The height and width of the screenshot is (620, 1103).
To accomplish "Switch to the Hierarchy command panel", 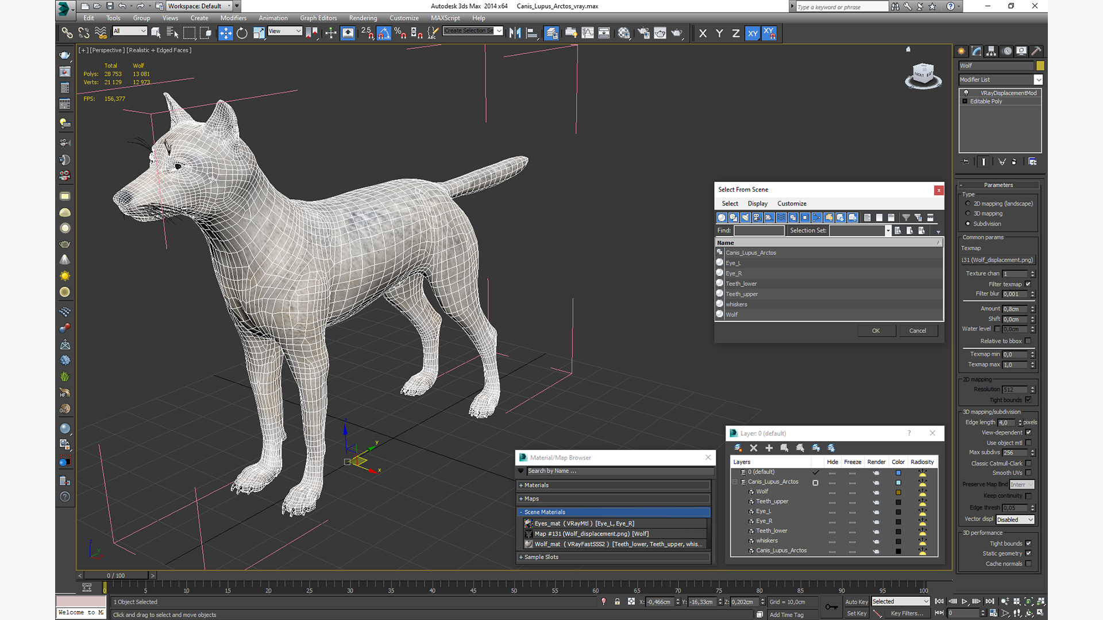I will click(x=991, y=51).
